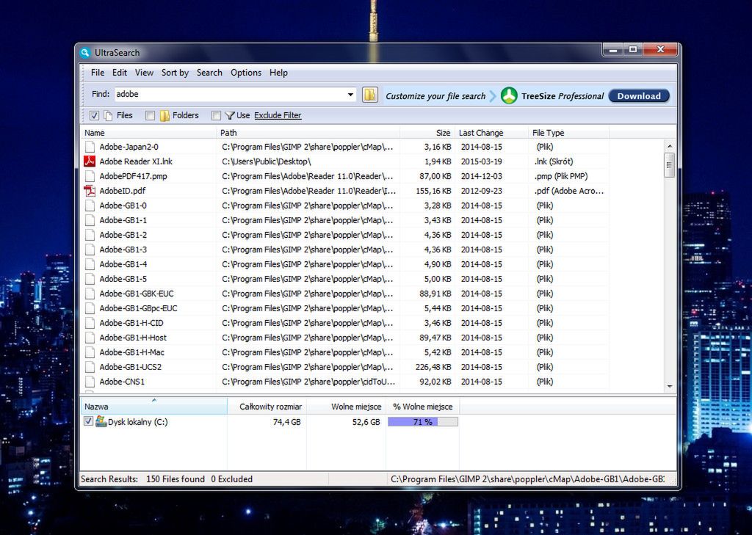The image size is (752, 535).
Task: Select the Adobe-GB1-2 file row
Action: 345,235
